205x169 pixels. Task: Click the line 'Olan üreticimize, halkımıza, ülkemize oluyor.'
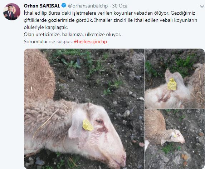coord(72,35)
